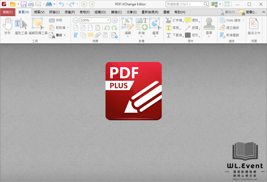Viewport: 267px width, 182px height.
Task: Switch to the Organize (組織) tab
Action: click(101, 12)
